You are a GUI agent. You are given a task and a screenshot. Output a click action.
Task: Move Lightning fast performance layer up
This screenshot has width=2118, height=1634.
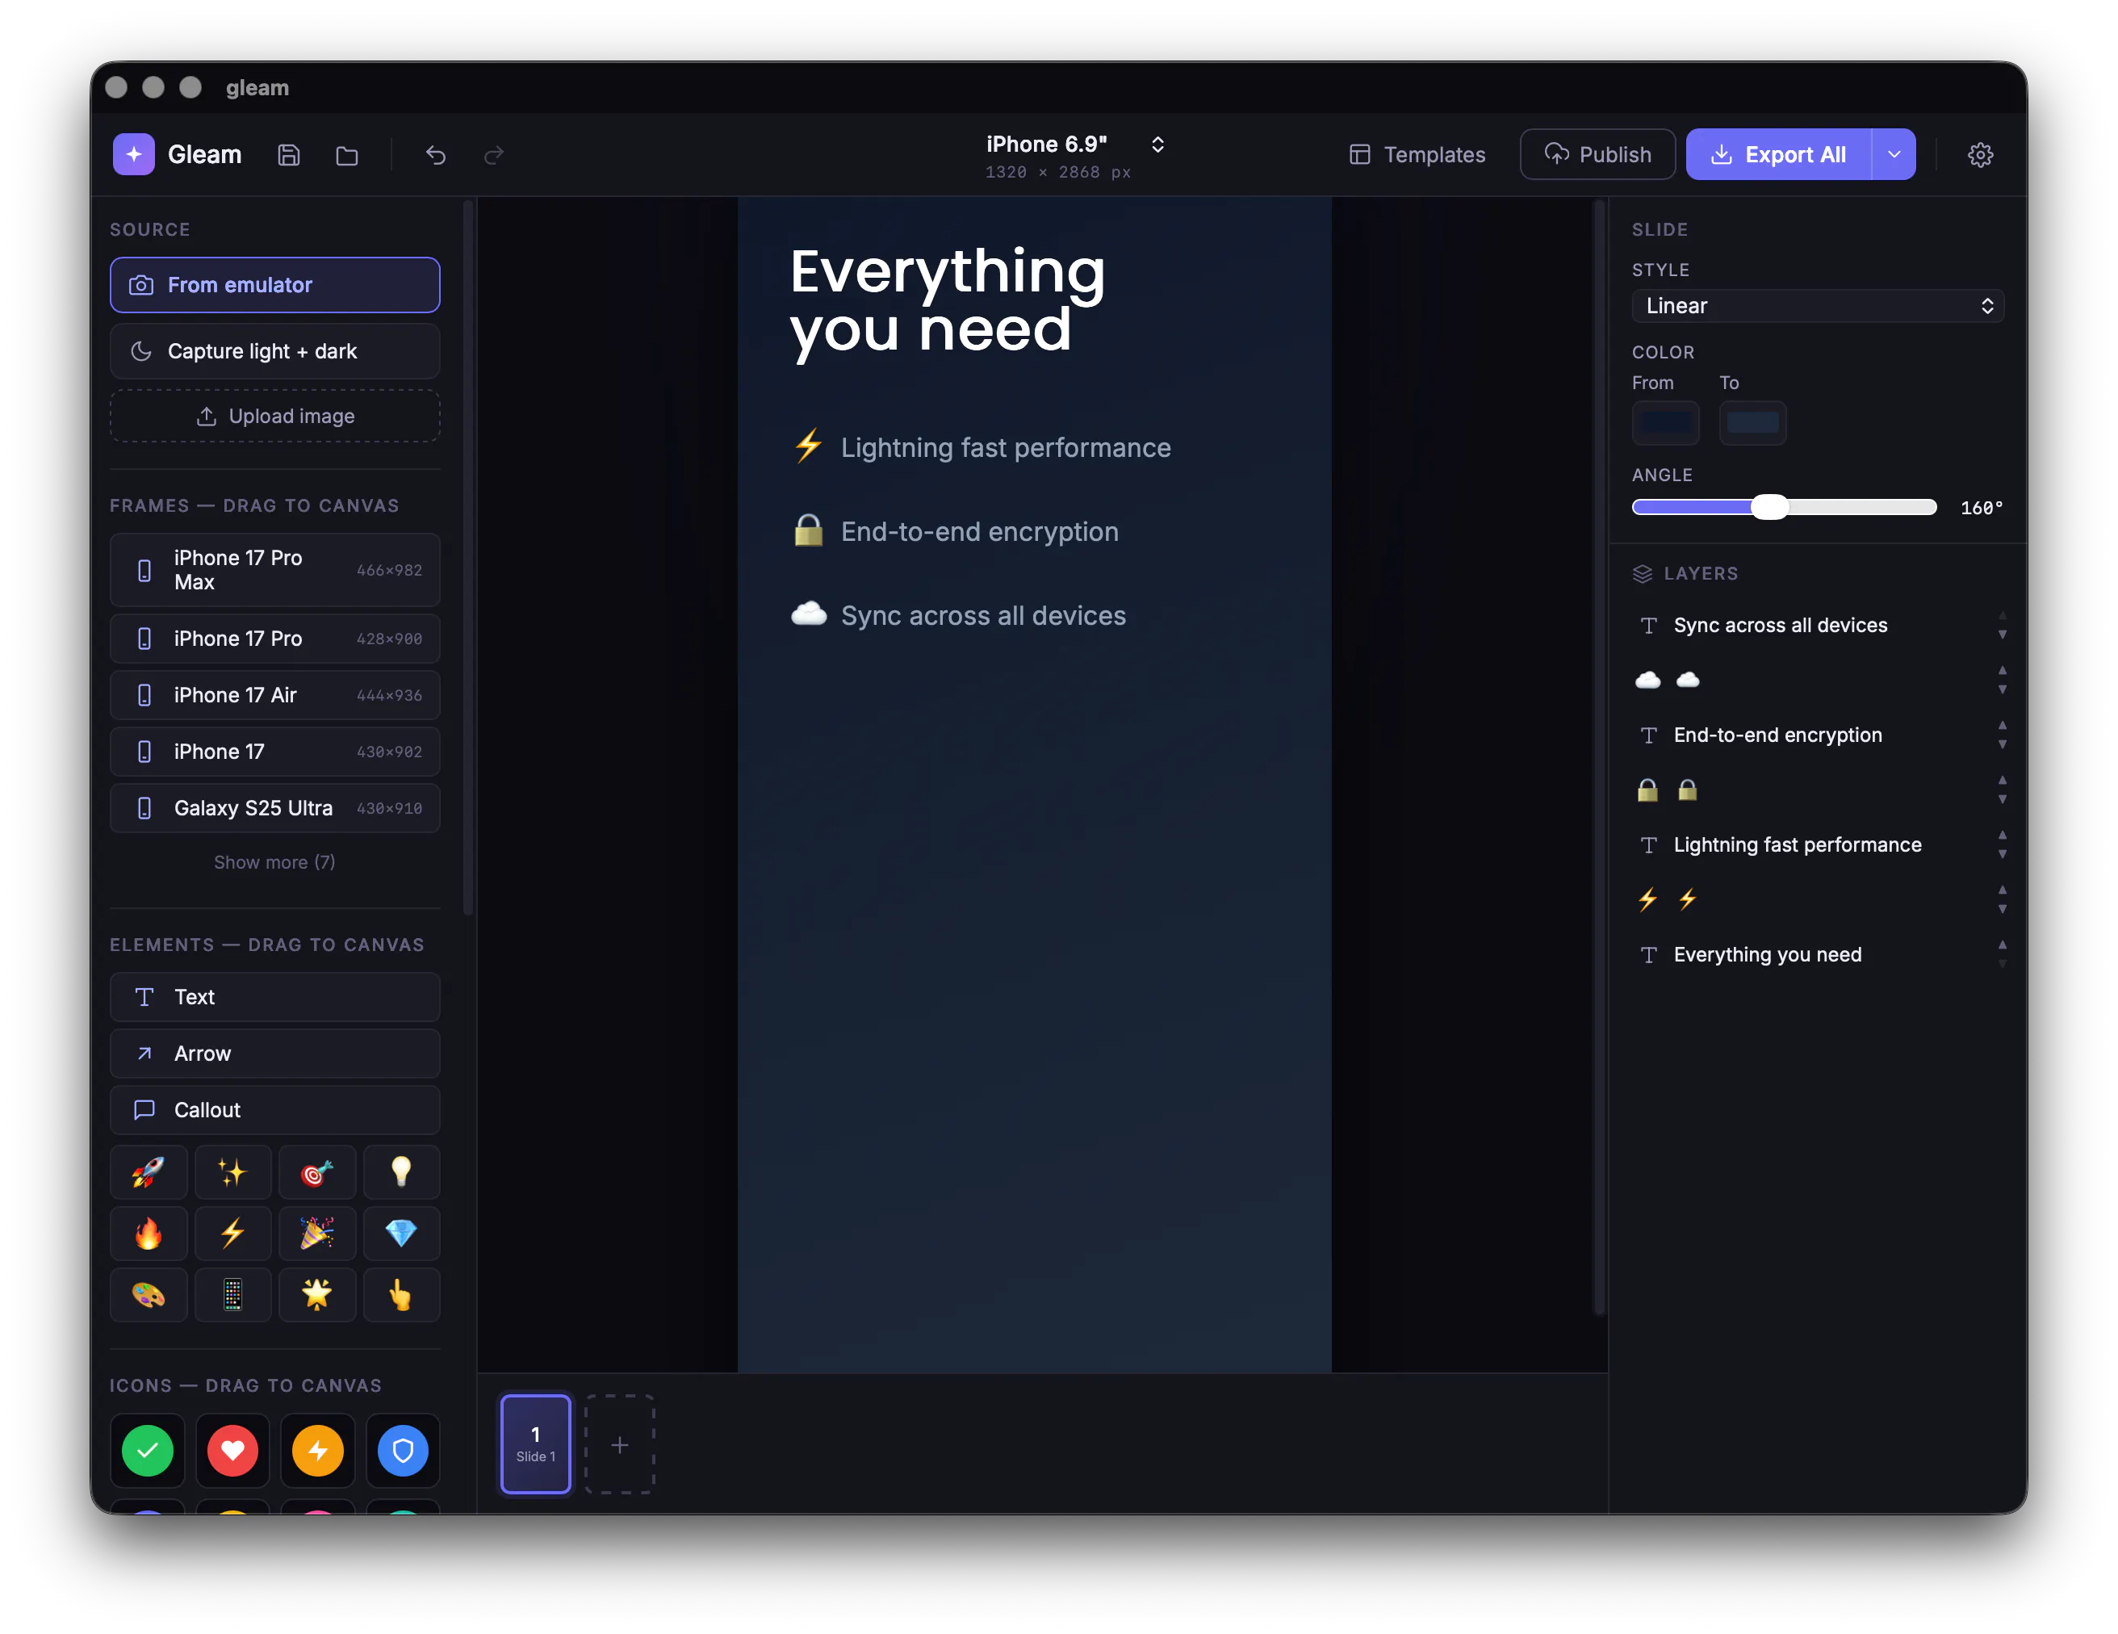tap(2003, 835)
